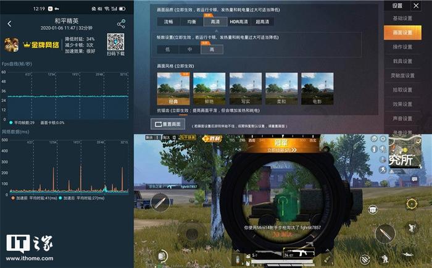Tap the auto-sprint running icon
This screenshot has height=268, width=432.
383,170
